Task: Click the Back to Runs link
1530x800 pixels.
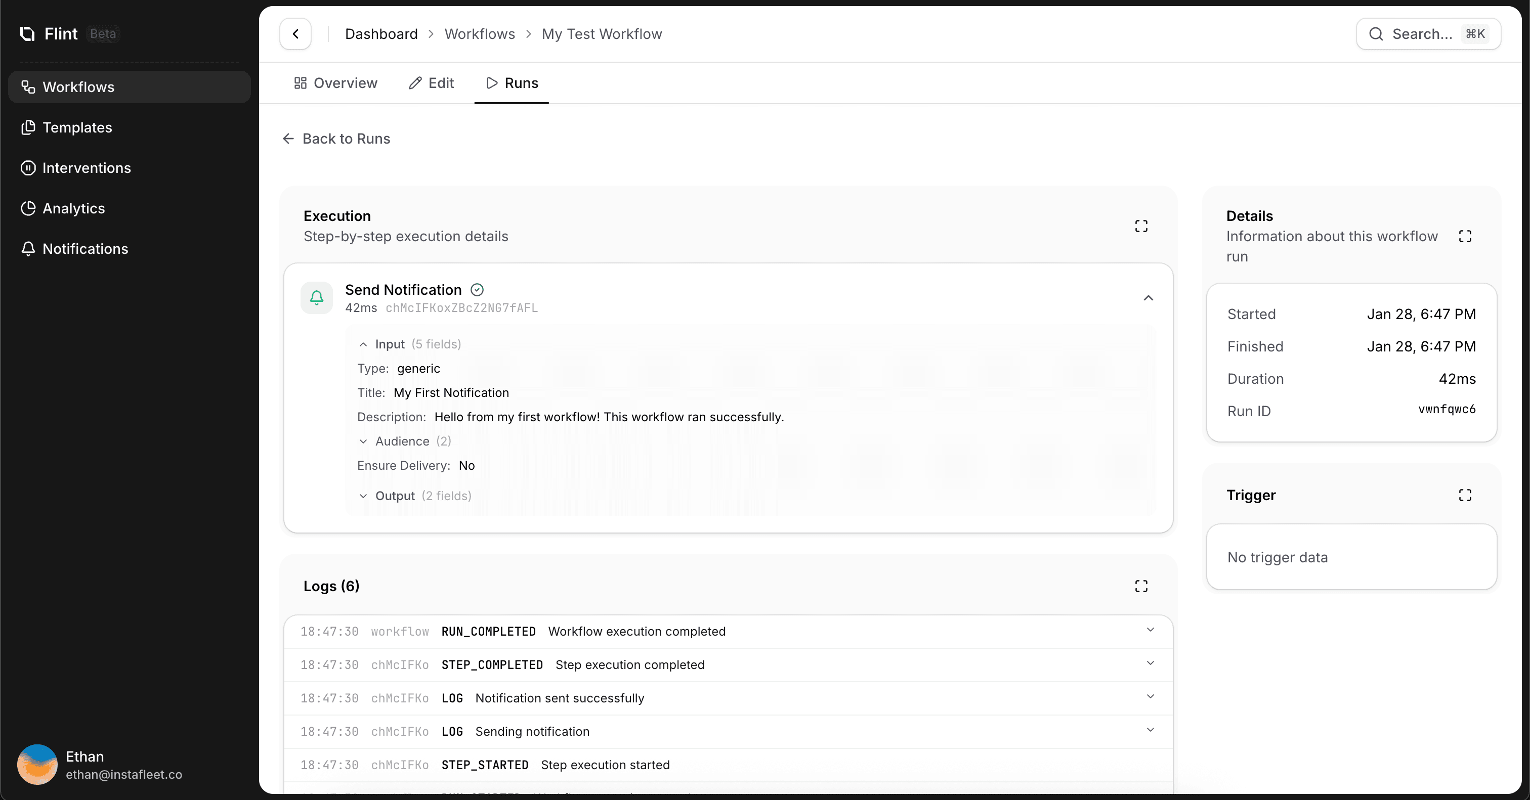Action: click(x=336, y=138)
